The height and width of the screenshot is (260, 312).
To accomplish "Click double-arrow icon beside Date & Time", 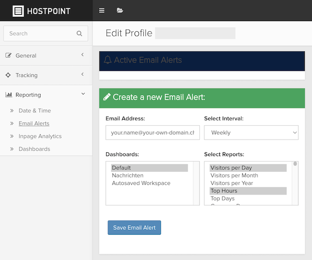I will [x=12, y=111].
